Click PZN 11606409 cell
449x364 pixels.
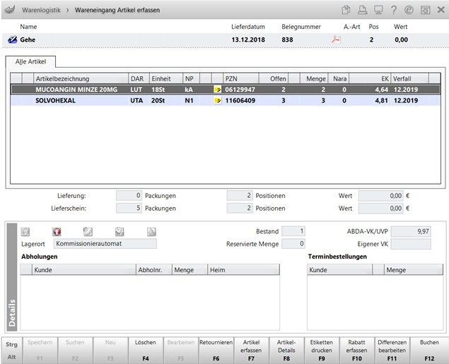[x=240, y=100]
